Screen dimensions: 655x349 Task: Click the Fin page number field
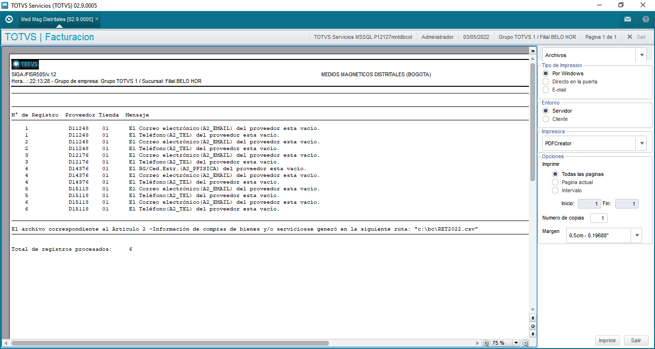(627, 204)
